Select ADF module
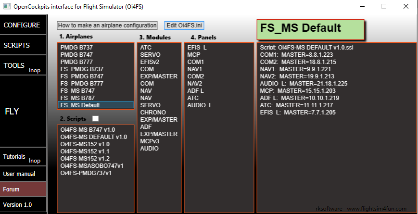This screenshot has width=418, height=214. pos(159,126)
